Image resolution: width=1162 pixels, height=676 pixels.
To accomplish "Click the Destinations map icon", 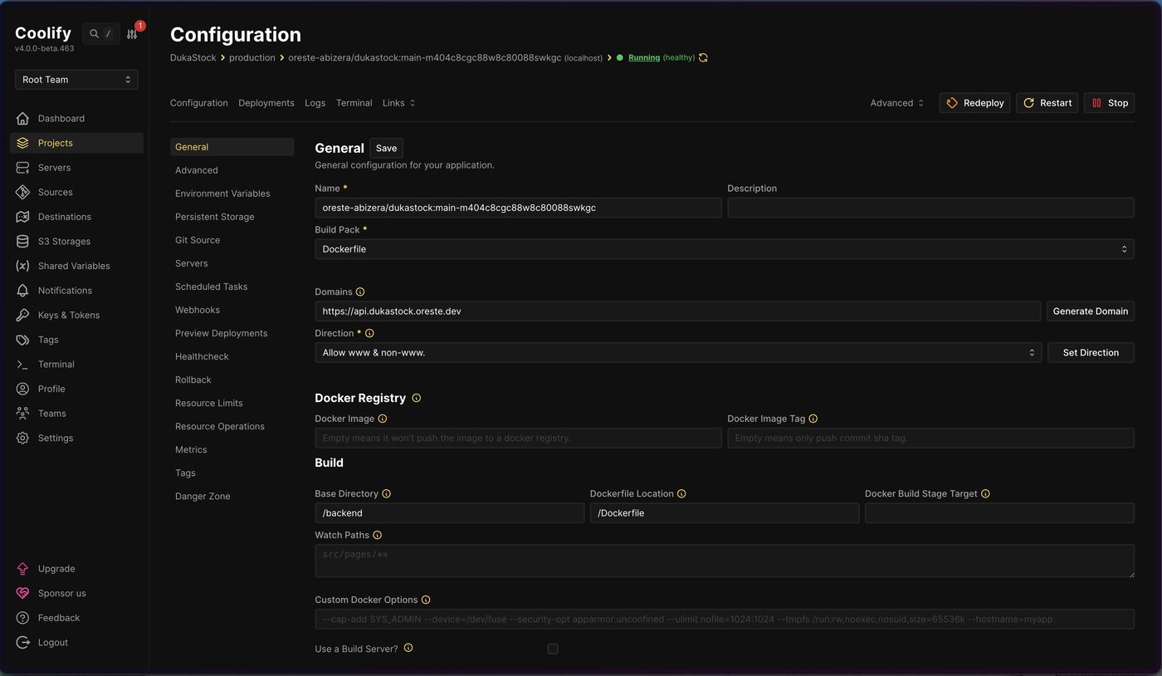I will pyautogui.click(x=22, y=217).
